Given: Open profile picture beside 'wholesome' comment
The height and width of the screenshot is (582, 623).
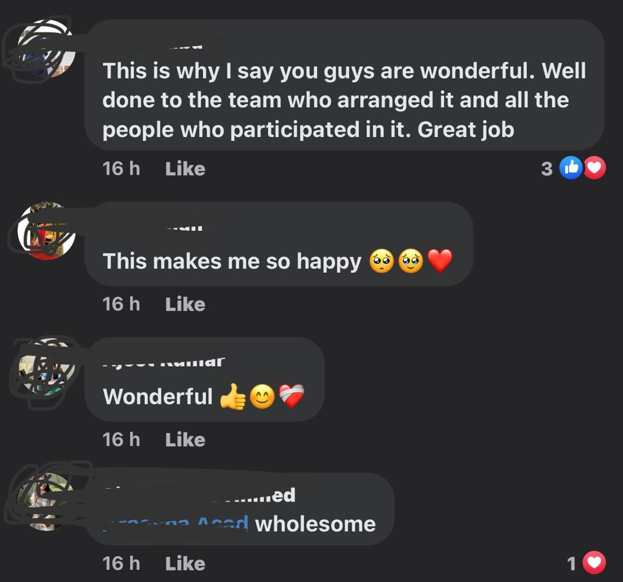Looking at the screenshot, I should (46, 502).
